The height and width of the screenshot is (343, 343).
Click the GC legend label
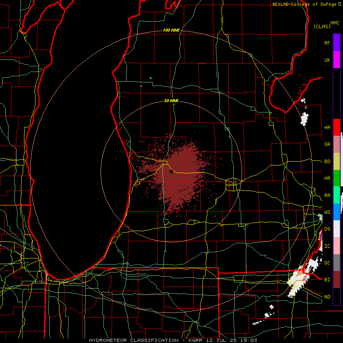(327, 263)
